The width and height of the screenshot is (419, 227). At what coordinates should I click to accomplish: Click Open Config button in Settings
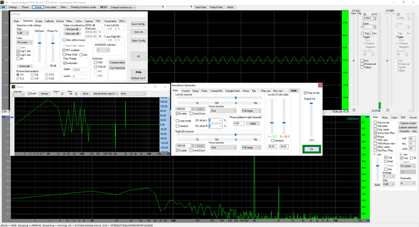[138, 41]
